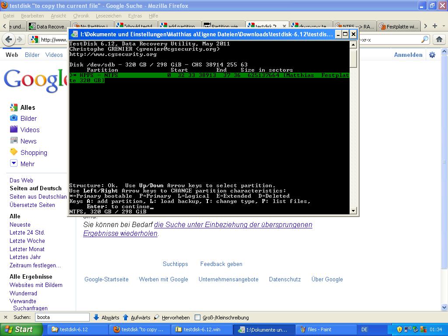Screen dimensions: 448x336
Task: Click the security shield tray icon
Action: [x=399, y=329]
